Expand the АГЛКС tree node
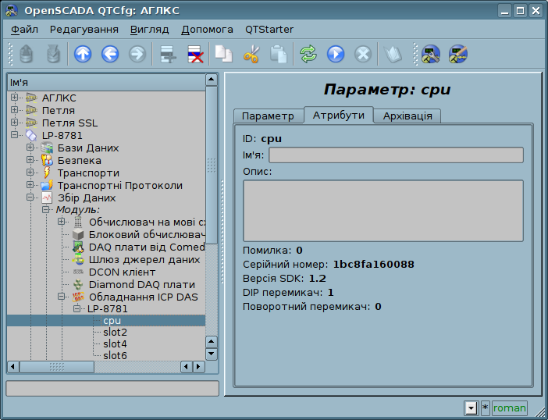 click(15, 98)
